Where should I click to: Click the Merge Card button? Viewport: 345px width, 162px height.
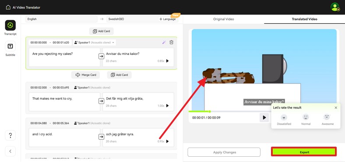(x=85, y=75)
